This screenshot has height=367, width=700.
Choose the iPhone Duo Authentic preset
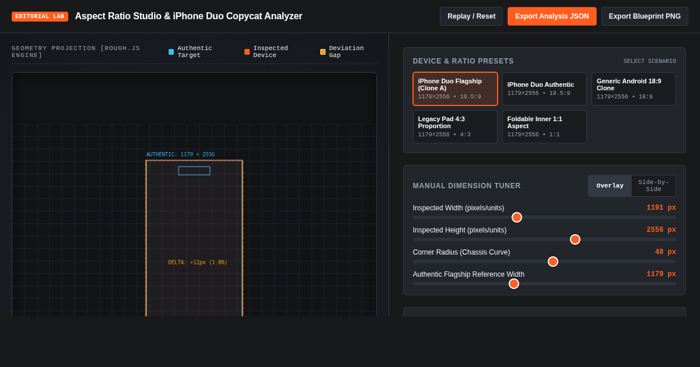coord(544,89)
